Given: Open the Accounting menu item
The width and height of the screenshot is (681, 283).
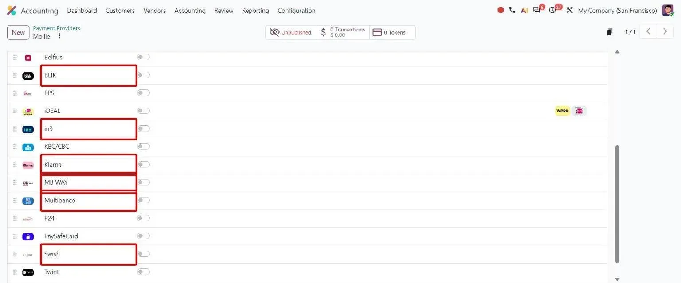Looking at the screenshot, I should click(x=190, y=10).
